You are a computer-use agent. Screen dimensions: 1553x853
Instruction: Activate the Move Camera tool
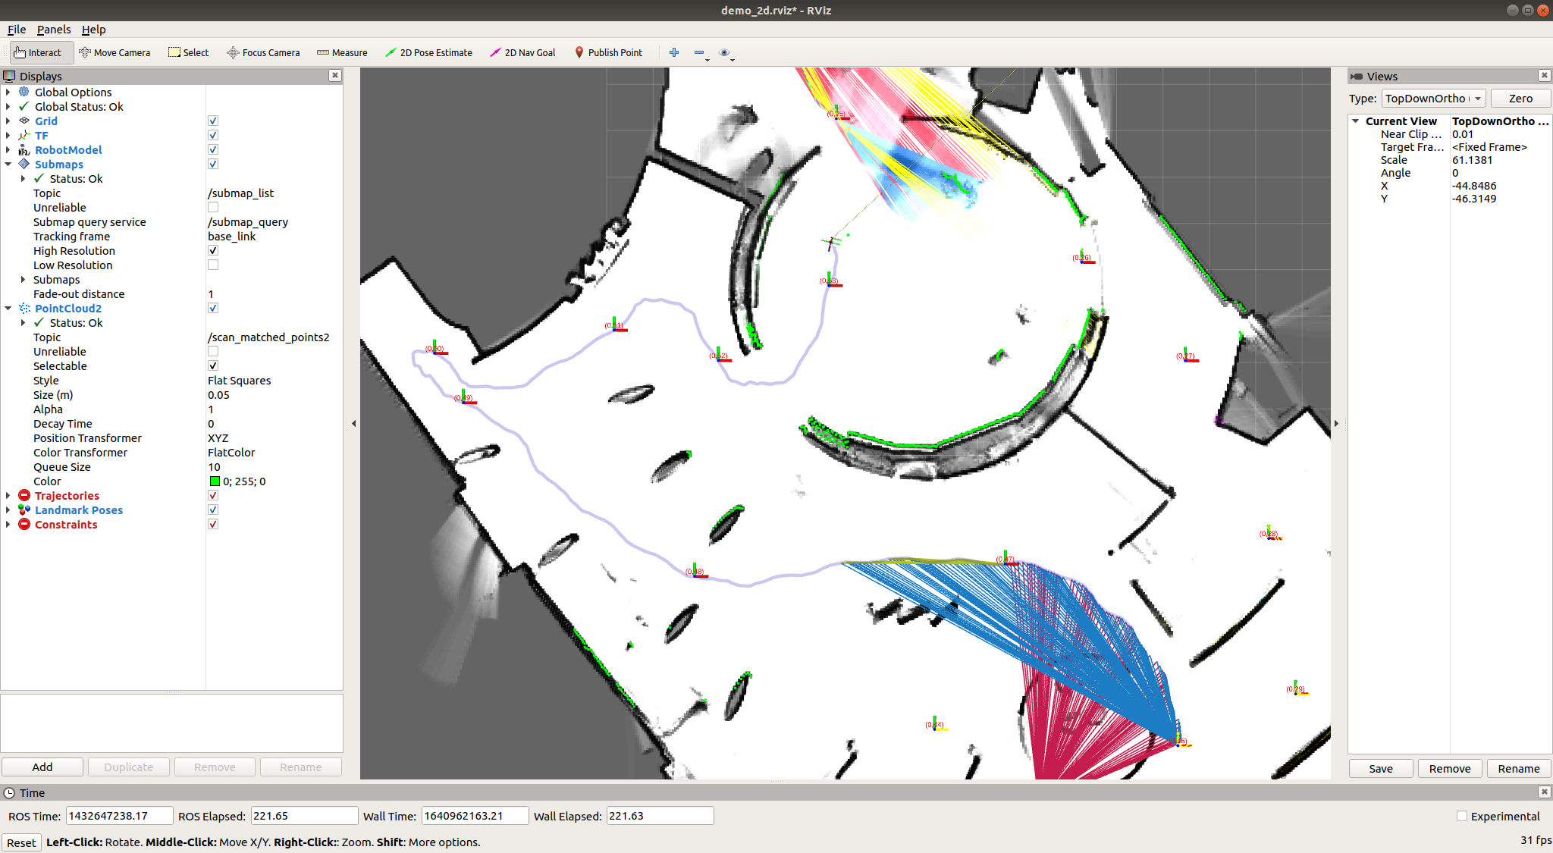coord(115,52)
